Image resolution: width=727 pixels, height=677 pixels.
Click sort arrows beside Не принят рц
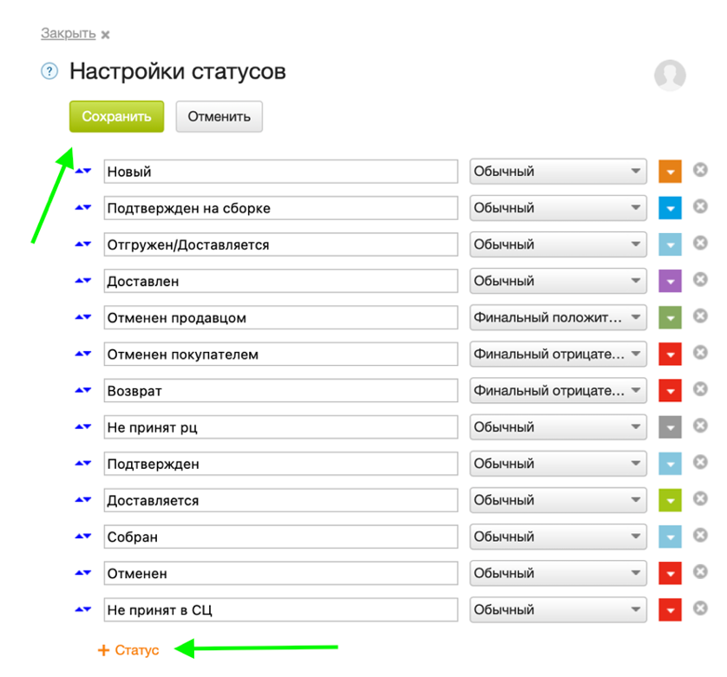[83, 427]
